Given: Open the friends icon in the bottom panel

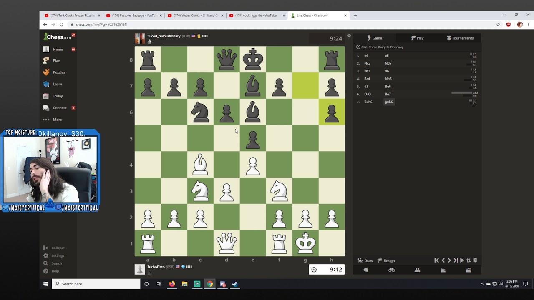Looking at the screenshot, I should pyautogui.click(x=417, y=270).
